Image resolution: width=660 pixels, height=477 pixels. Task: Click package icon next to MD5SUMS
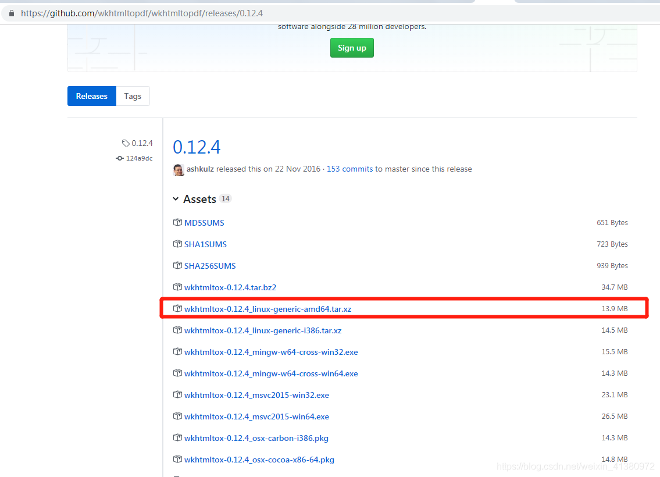click(177, 222)
